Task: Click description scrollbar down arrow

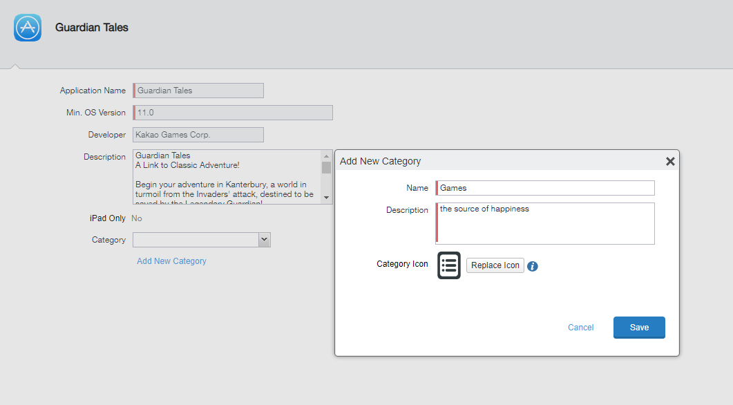Action: pos(327,198)
